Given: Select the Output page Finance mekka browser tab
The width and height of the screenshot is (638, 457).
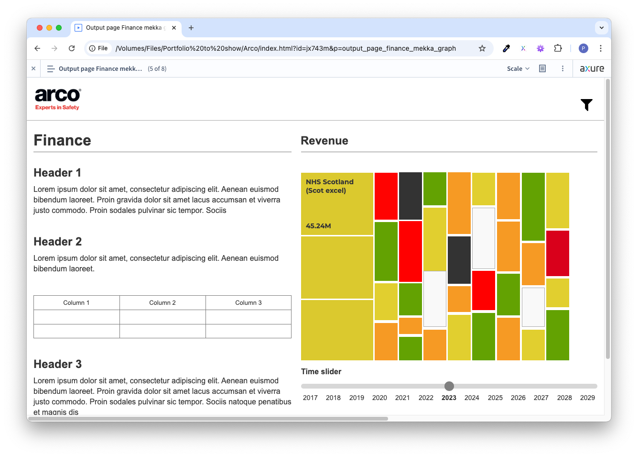Looking at the screenshot, I should pyautogui.click(x=126, y=28).
